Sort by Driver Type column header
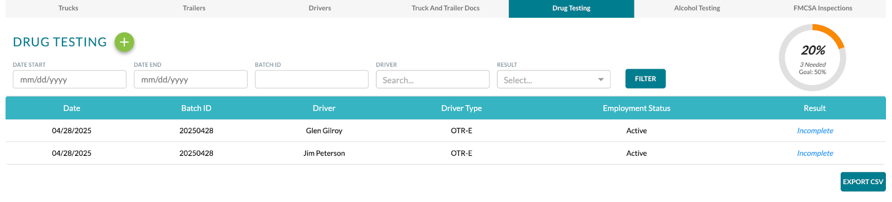This screenshot has height=202, width=892. click(462, 109)
